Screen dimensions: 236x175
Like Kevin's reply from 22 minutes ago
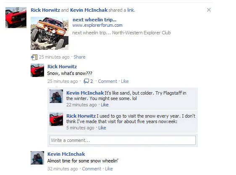[x=105, y=105]
